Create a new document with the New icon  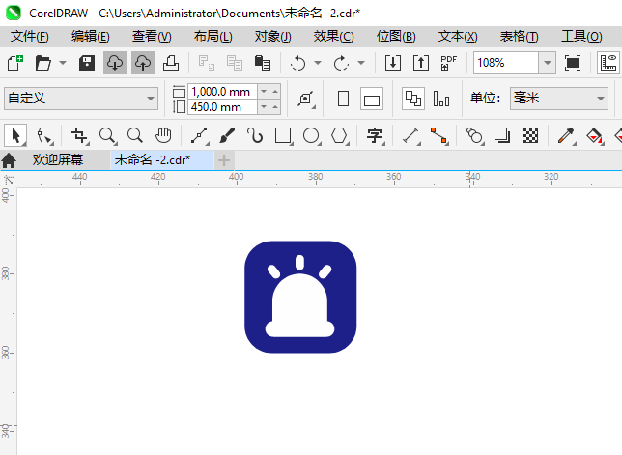(15, 63)
